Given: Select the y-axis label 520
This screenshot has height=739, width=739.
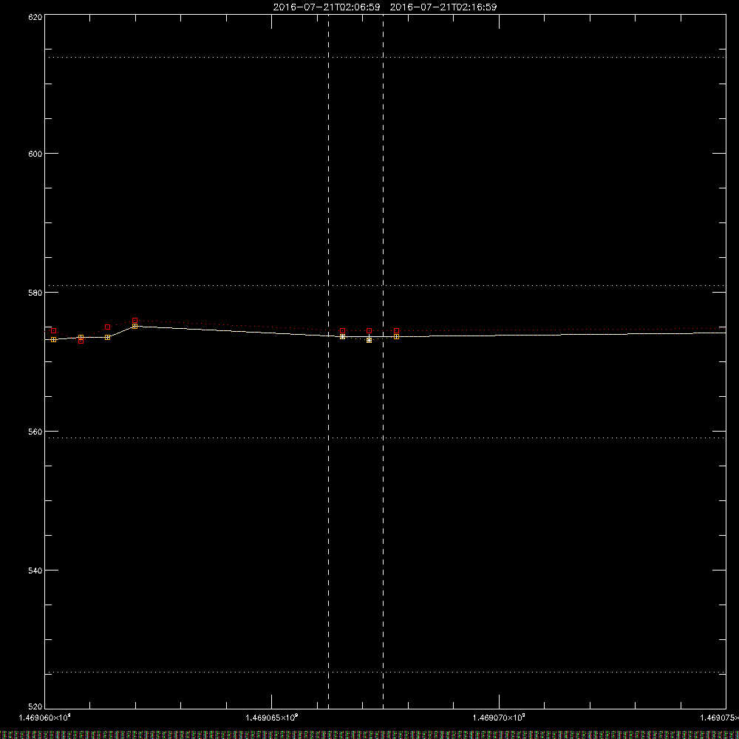Looking at the screenshot, I should pos(35,707).
